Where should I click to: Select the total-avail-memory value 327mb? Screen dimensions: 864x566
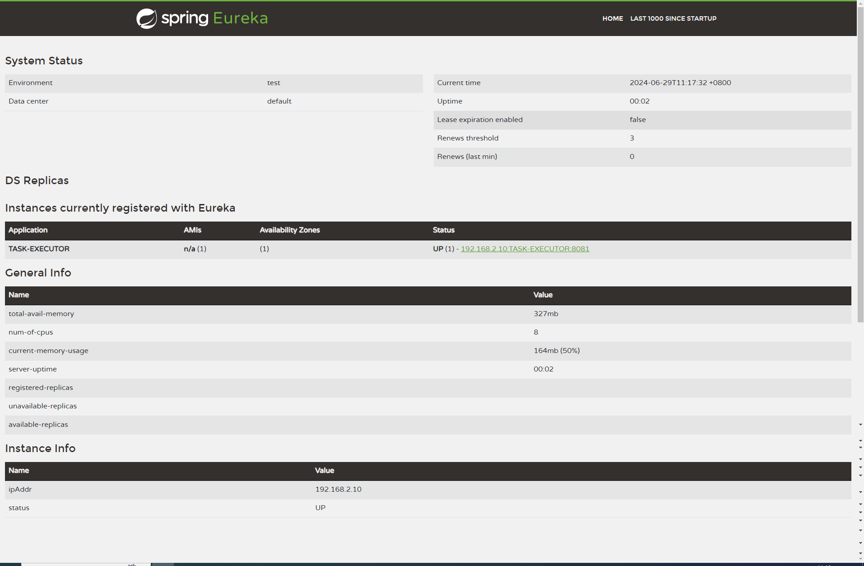tap(546, 314)
